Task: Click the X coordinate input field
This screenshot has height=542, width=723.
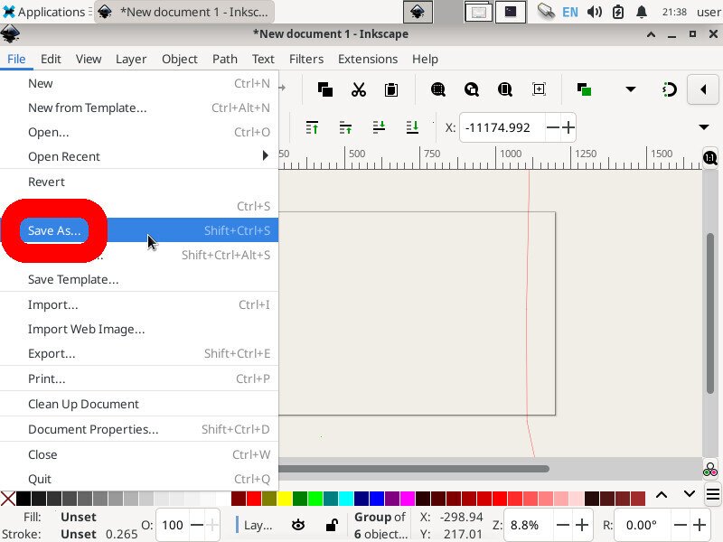Action: click(x=503, y=127)
